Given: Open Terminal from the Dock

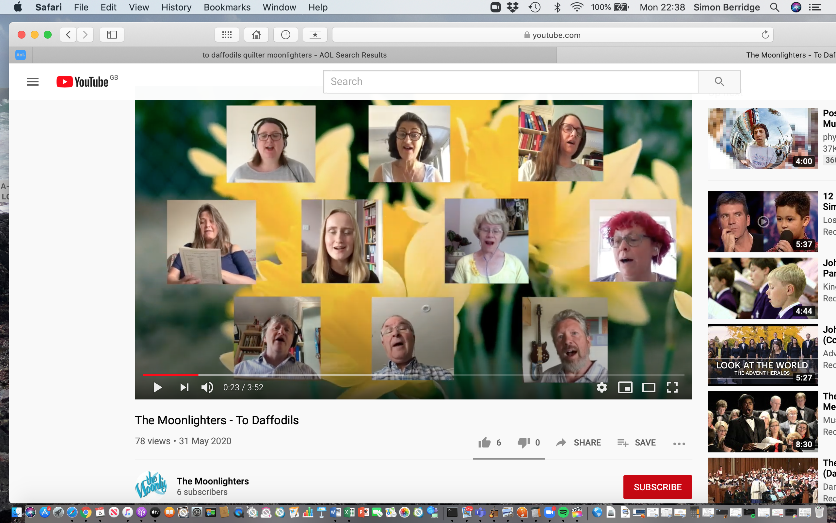Looking at the screenshot, I should [x=452, y=512].
